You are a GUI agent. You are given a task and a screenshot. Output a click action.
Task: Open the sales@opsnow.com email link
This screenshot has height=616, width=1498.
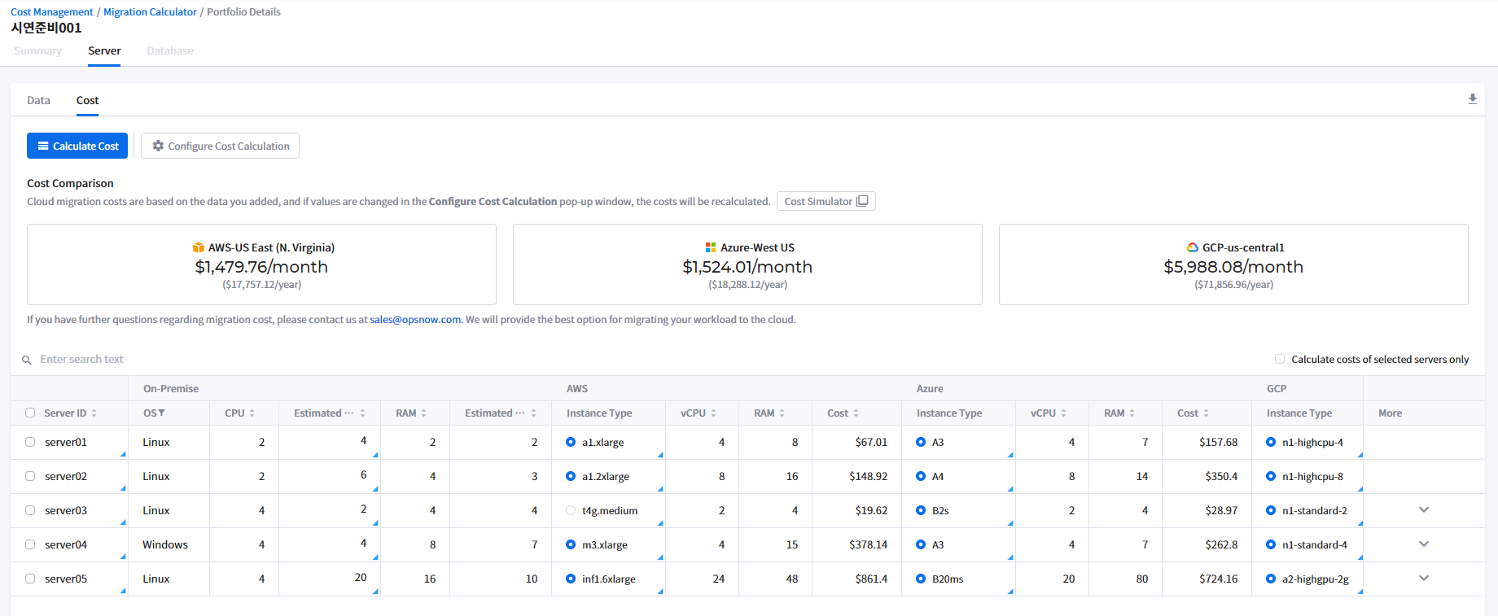pyautogui.click(x=415, y=320)
